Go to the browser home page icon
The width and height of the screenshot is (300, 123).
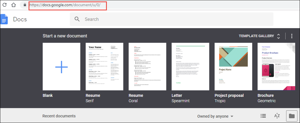pos(13,5)
